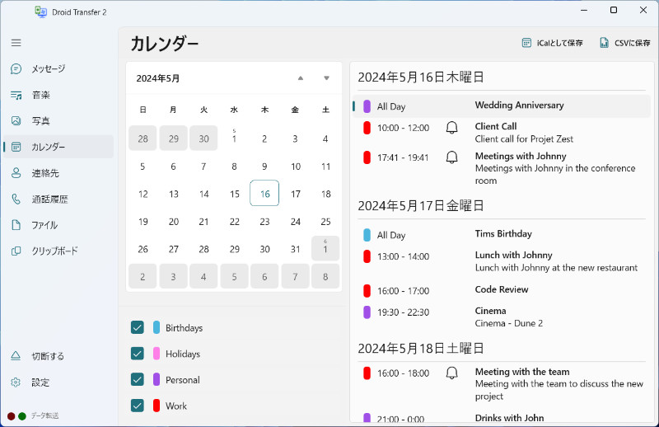Open メッセージ from the sidebar
This screenshot has height=427, width=659.
48,69
